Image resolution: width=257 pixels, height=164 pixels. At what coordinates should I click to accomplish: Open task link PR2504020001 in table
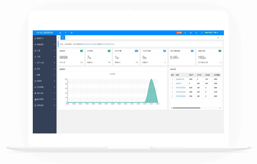pyautogui.click(x=181, y=87)
